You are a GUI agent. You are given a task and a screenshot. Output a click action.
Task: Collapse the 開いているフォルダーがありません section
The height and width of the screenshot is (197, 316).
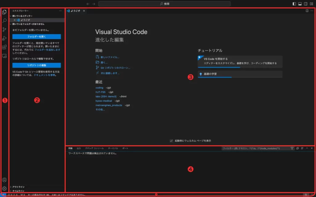[37, 24]
